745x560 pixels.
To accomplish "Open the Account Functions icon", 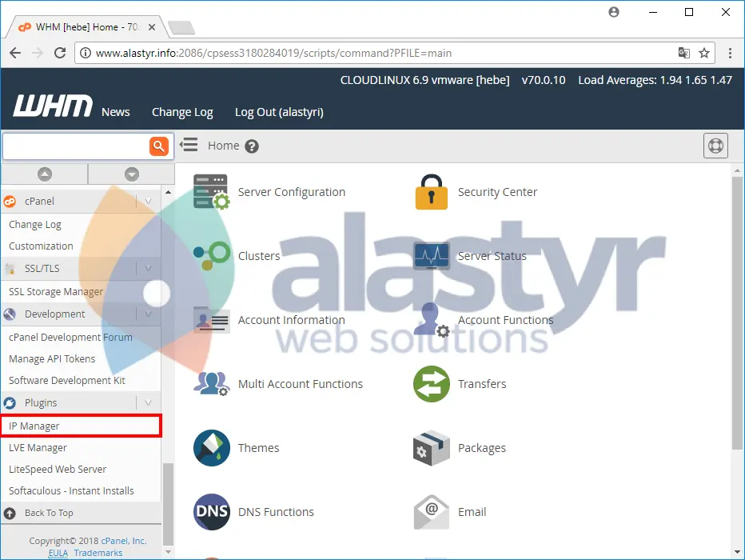I will tap(431, 320).
